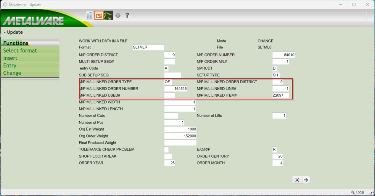Click the empty MULTI SETUP SEQ# field

(x=170, y=62)
